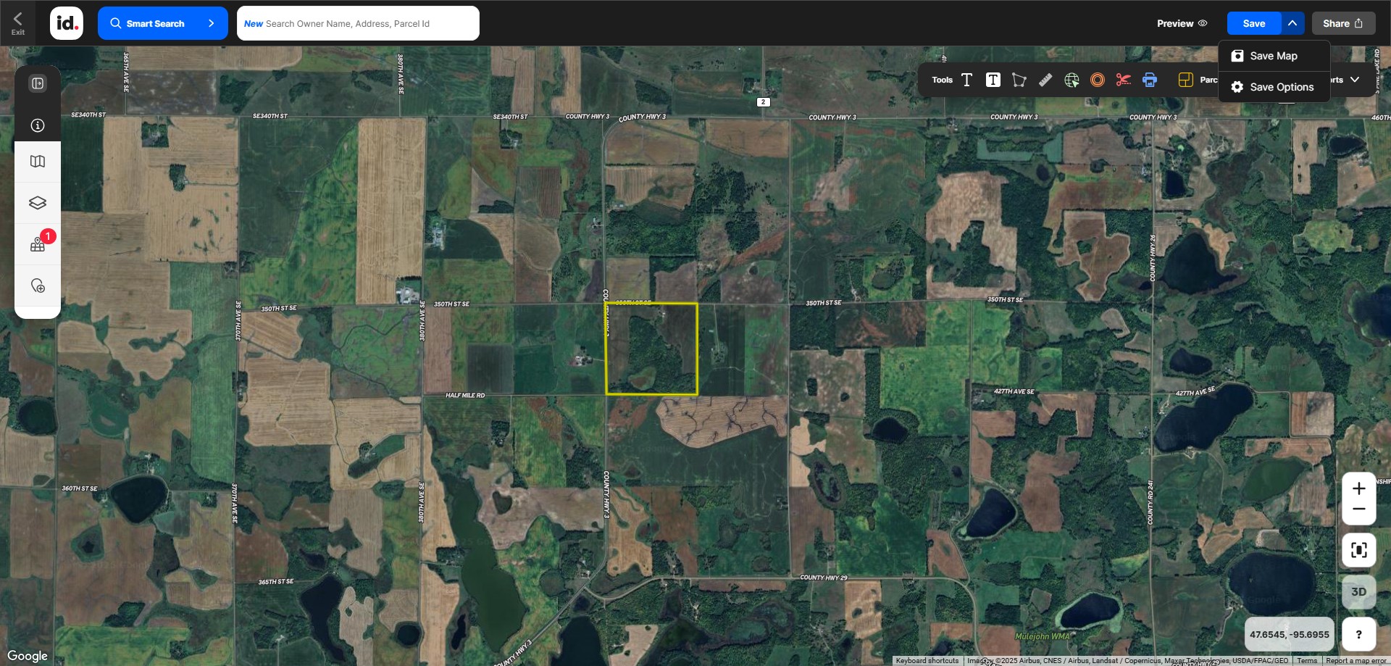The width and height of the screenshot is (1391, 666).
Task: Open the yellow Parcels icon
Action: [1185, 80]
